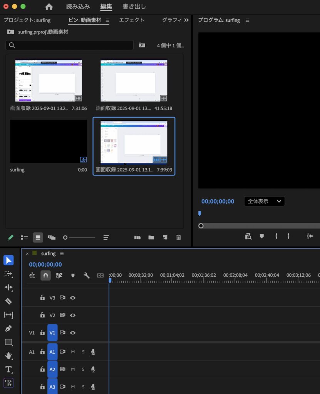Mute the A1 audio track

tap(73, 352)
